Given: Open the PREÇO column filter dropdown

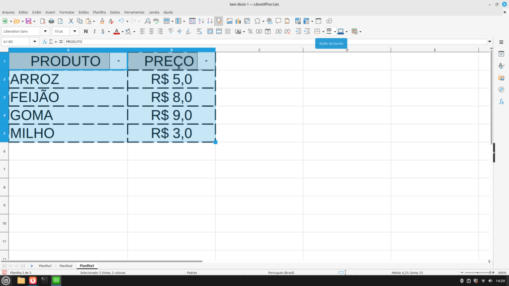Looking at the screenshot, I should [x=206, y=61].
